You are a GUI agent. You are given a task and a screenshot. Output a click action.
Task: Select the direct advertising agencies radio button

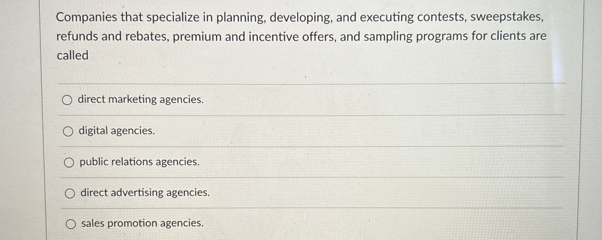click(70, 194)
